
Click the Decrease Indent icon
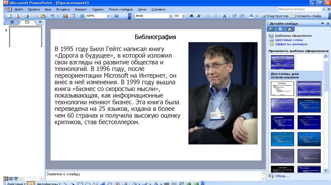[234, 16]
